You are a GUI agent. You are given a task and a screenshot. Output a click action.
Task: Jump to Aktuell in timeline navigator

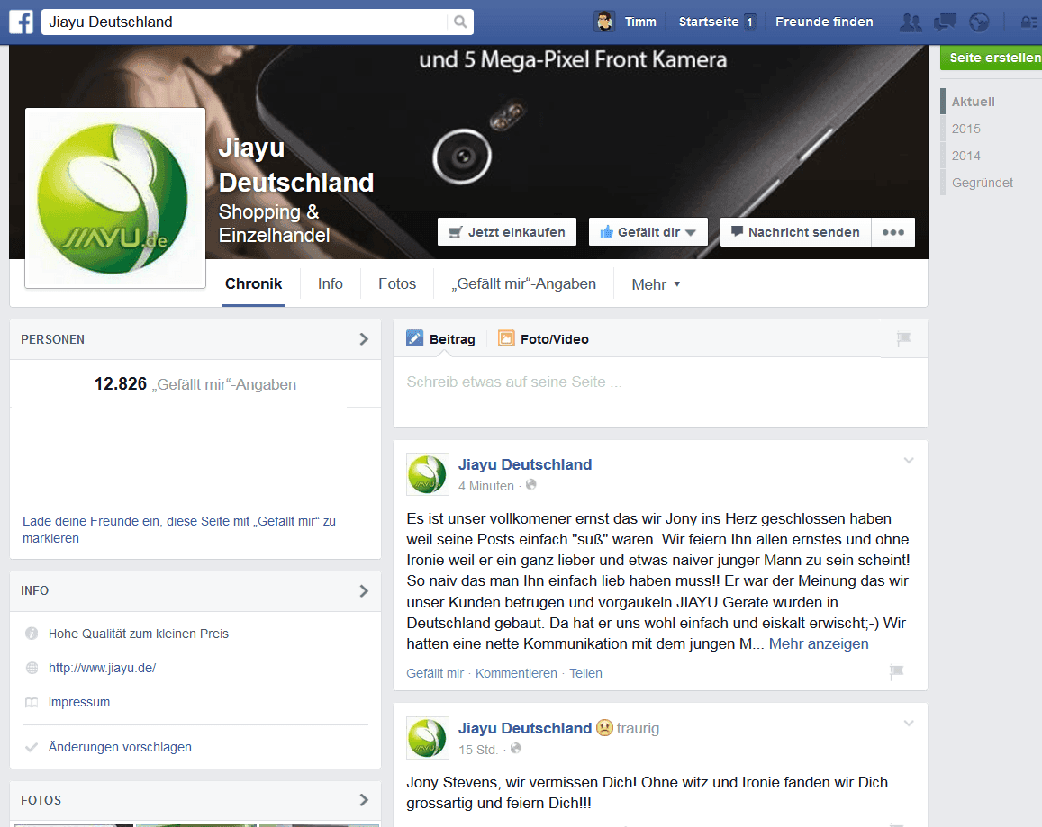[973, 102]
